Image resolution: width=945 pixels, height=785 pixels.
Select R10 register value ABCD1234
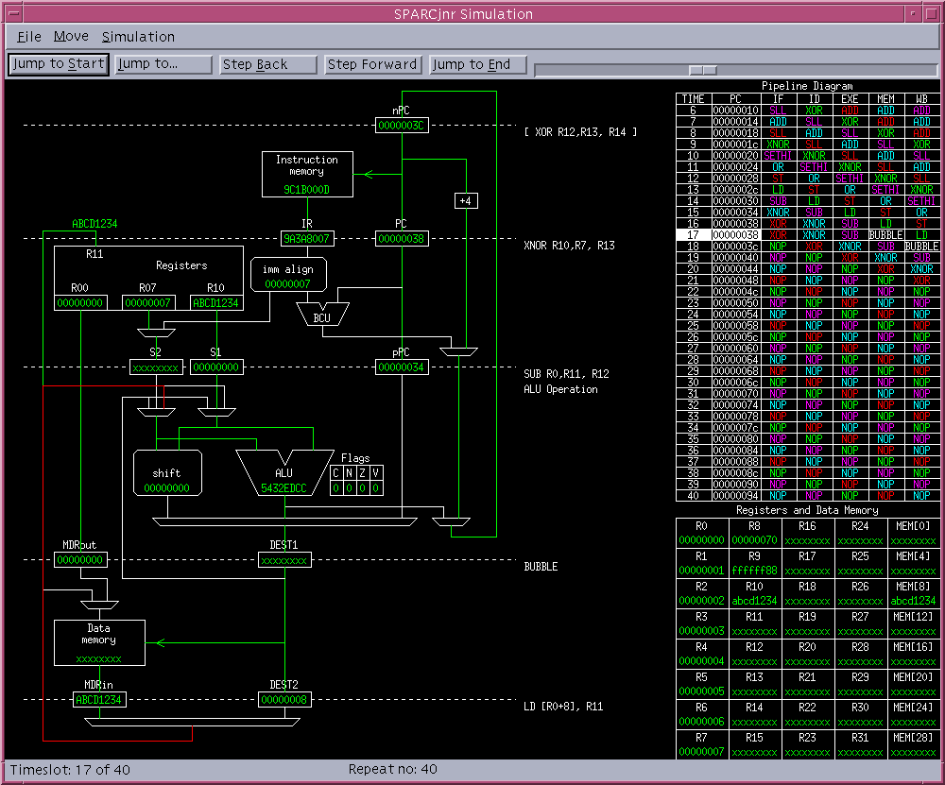pos(216,303)
